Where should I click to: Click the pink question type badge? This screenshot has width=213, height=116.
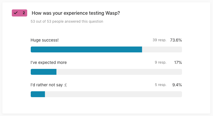[x=19, y=13]
